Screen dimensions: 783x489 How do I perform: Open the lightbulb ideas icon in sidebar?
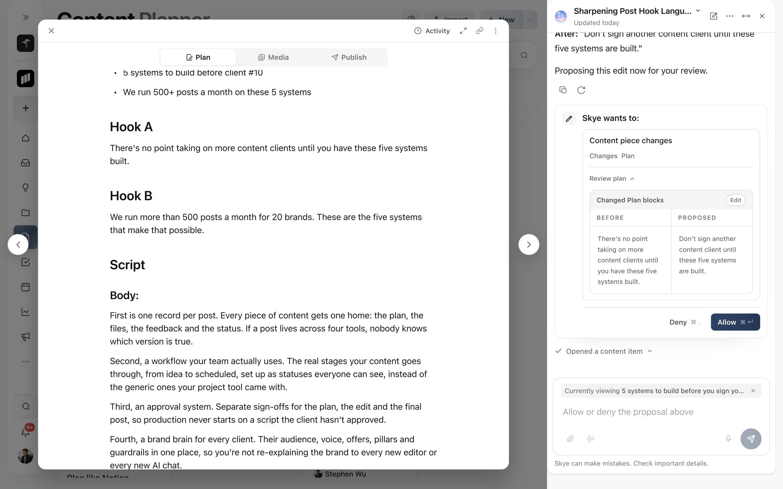(x=25, y=187)
